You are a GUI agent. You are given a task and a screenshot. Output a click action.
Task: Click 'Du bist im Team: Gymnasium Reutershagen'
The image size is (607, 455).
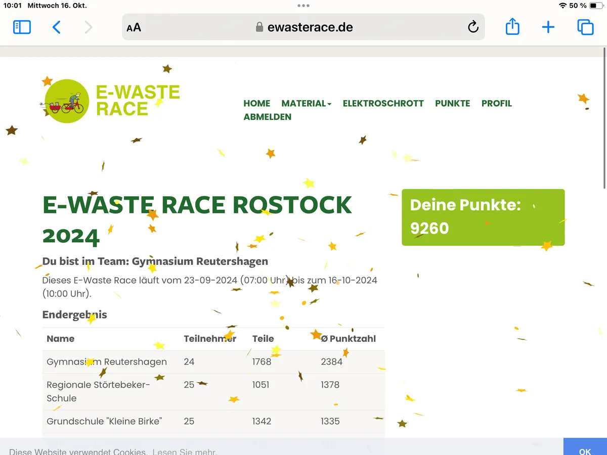click(x=155, y=261)
